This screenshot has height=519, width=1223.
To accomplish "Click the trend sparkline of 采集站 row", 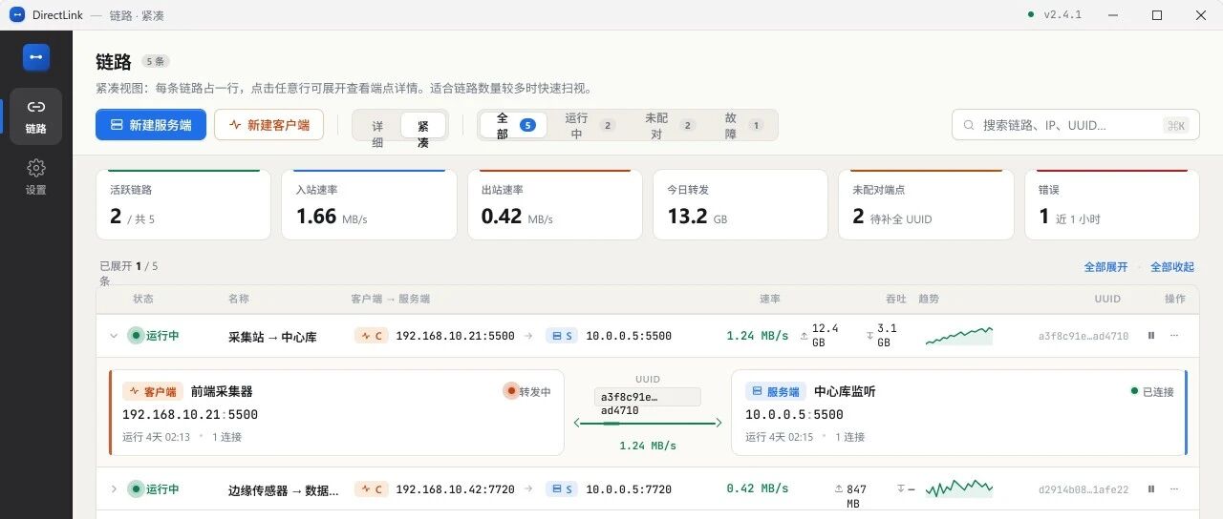I will [x=959, y=336].
